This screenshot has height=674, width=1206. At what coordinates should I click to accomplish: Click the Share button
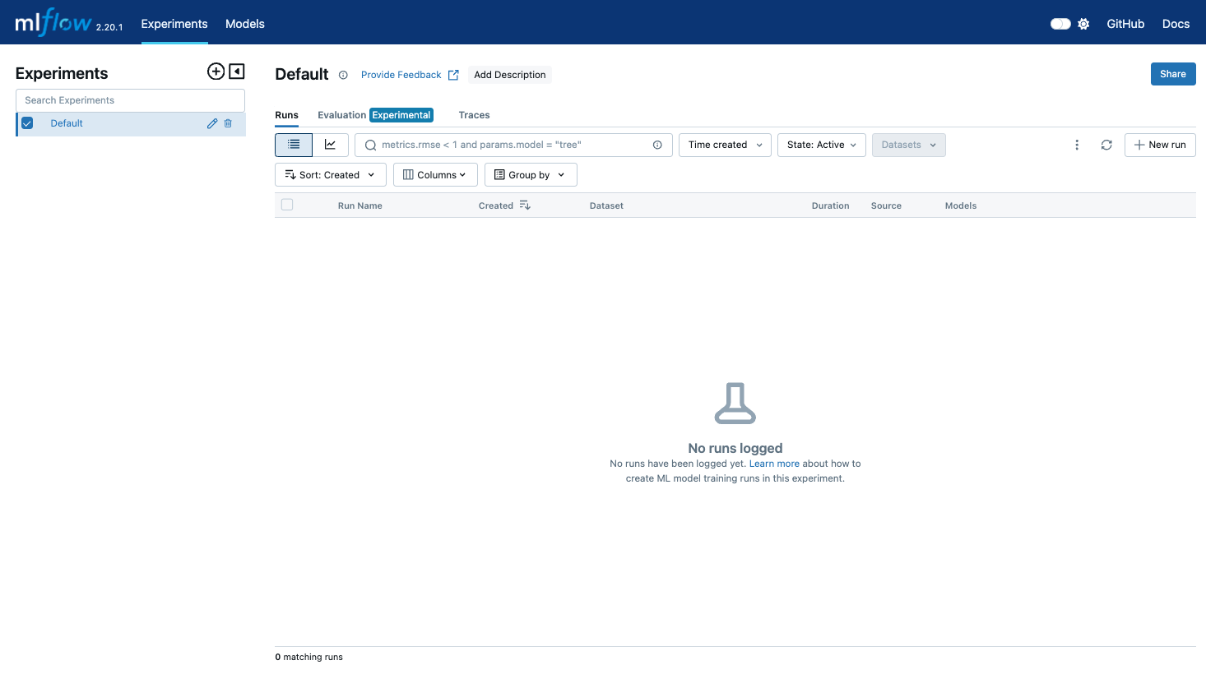click(1173, 74)
